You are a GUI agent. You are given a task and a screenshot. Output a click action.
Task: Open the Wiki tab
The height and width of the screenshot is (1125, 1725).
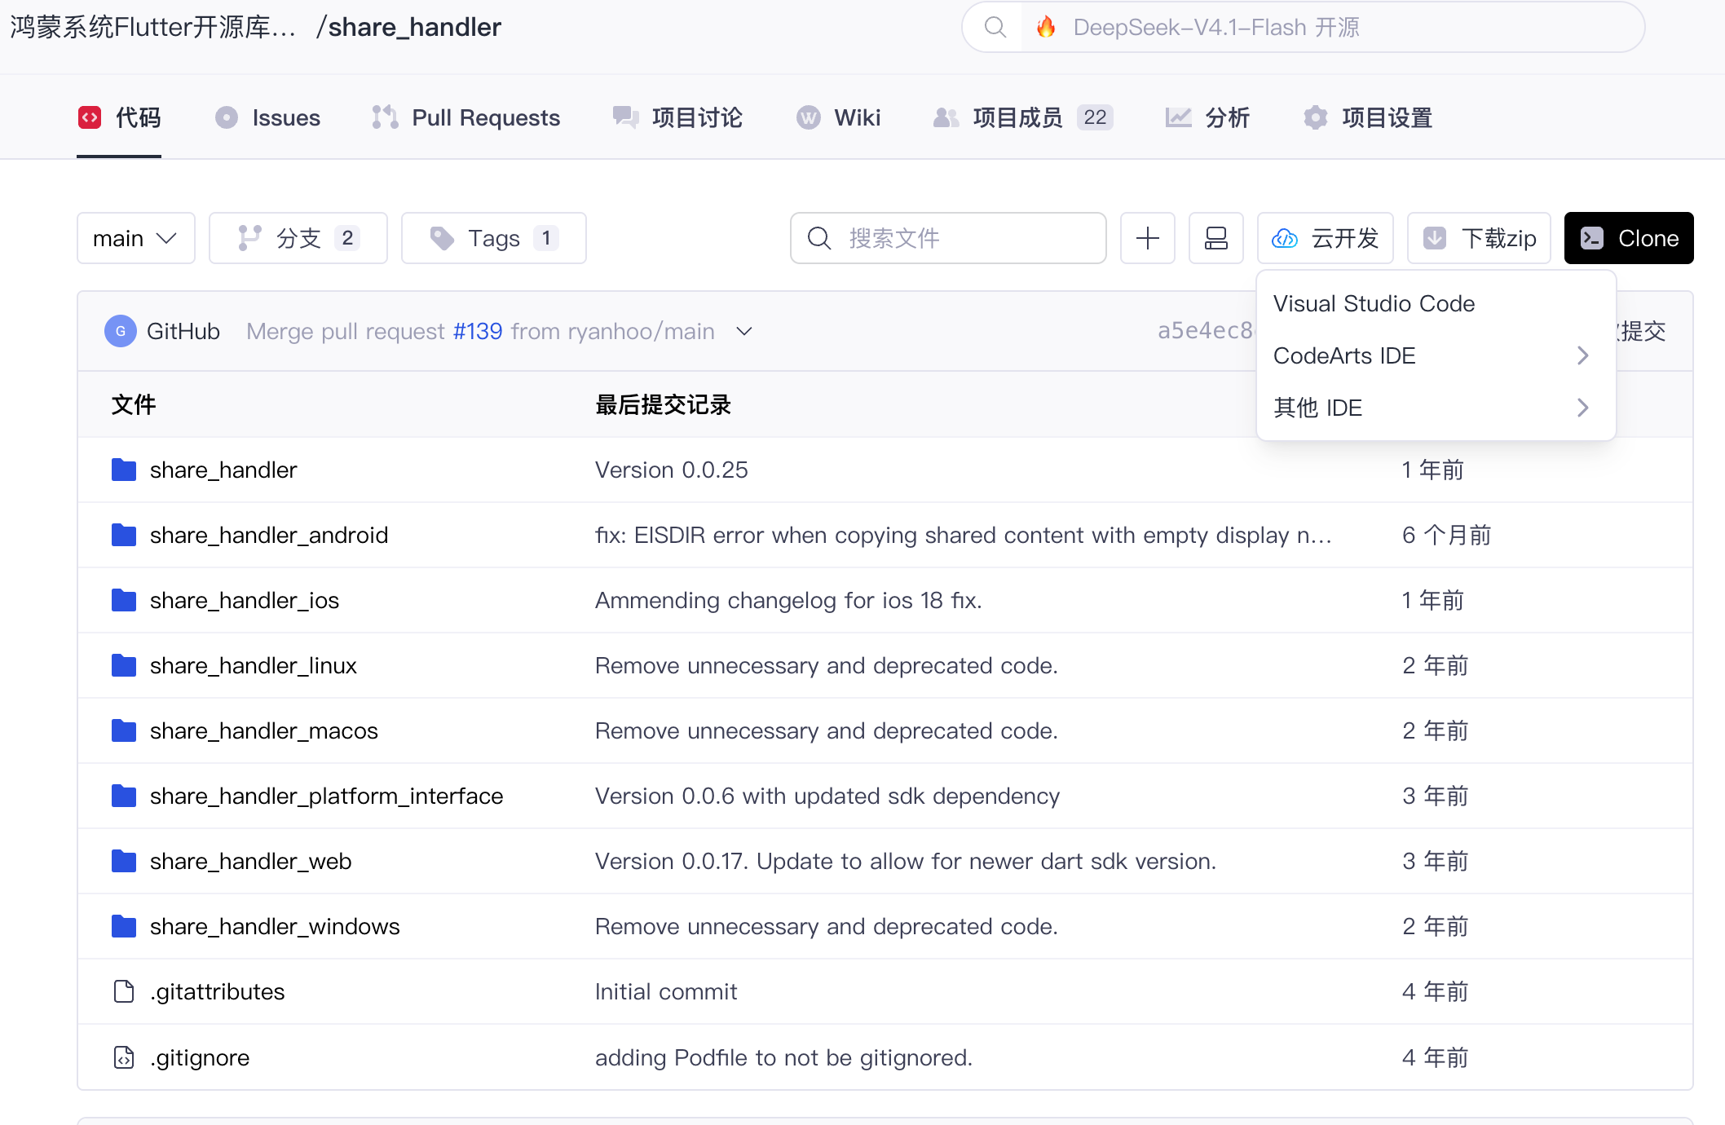tap(838, 117)
